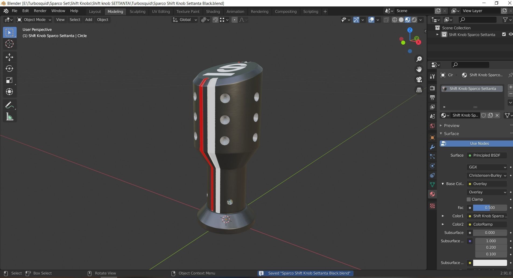Unlink the material with the X icon
This screenshot has height=278, width=513.
[497, 115]
